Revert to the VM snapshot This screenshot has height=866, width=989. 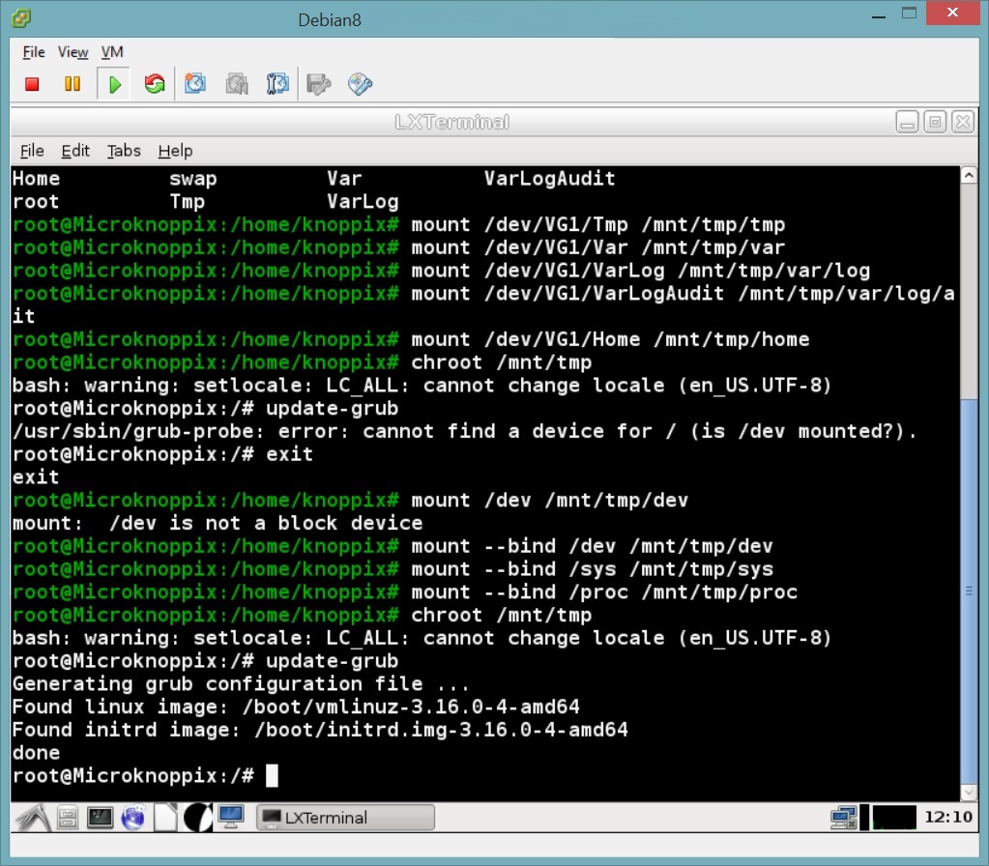pyautogui.click(x=237, y=83)
